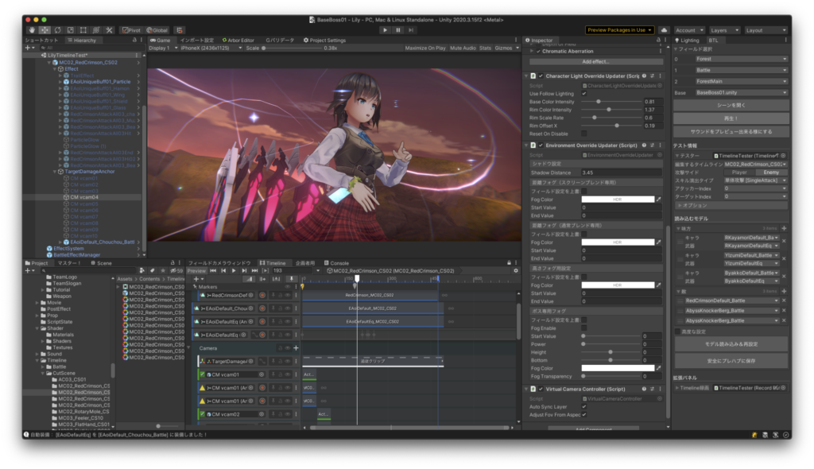This screenshot has width=814, height=469.
Task: Lock the Inspector panel with the lock icon
Action: (x=658, y=40)
